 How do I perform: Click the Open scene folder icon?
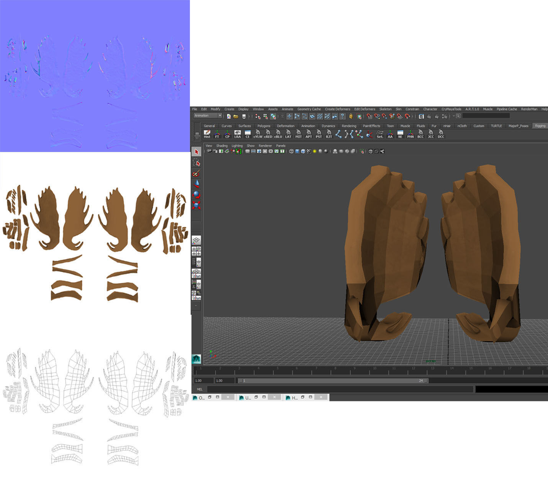[x=236, y=116]
